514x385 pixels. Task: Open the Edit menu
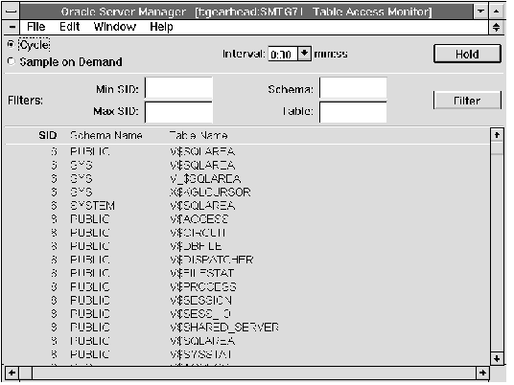point(69,27)
